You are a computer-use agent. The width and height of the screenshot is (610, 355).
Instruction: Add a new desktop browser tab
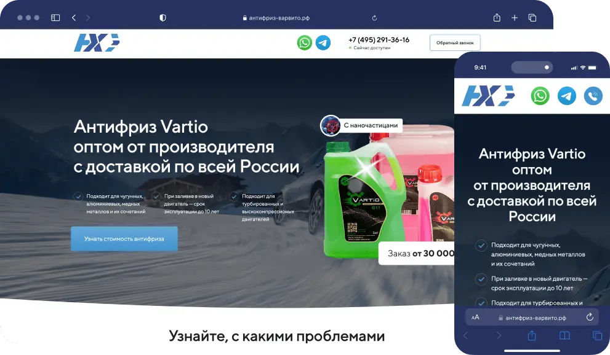tap(515, 18)
